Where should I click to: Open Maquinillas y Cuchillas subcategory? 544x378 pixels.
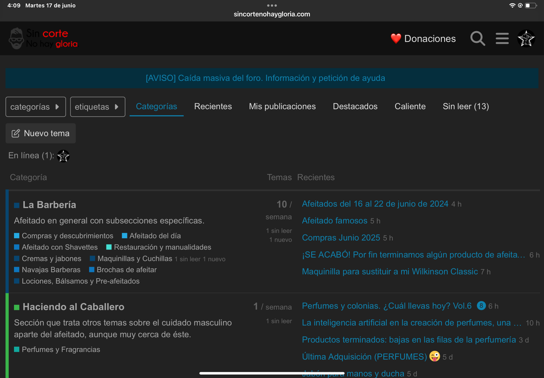click(135, 259)
